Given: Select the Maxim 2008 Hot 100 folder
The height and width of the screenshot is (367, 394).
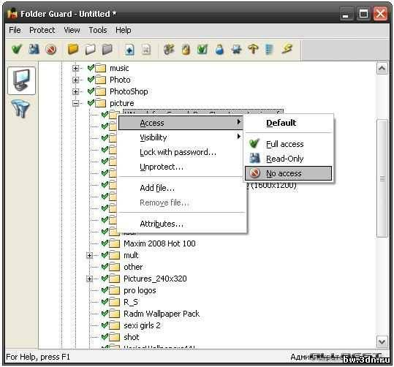Looking at the screenshot, I should (159, 243).
